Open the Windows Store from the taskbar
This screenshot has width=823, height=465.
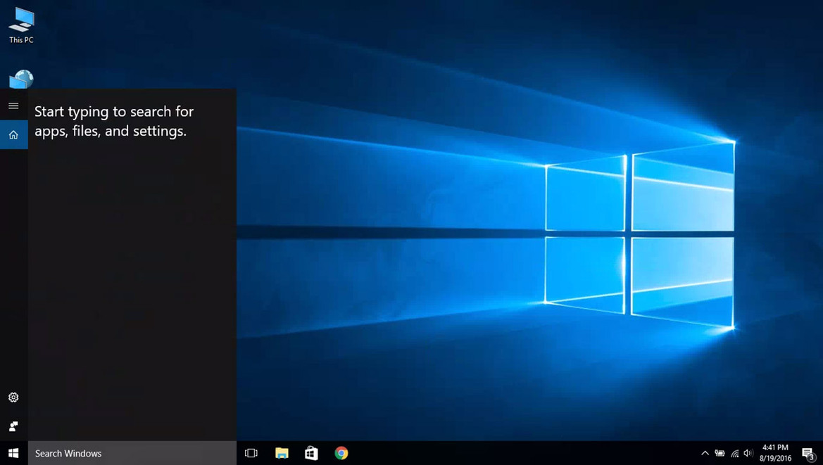coord(310,453)
